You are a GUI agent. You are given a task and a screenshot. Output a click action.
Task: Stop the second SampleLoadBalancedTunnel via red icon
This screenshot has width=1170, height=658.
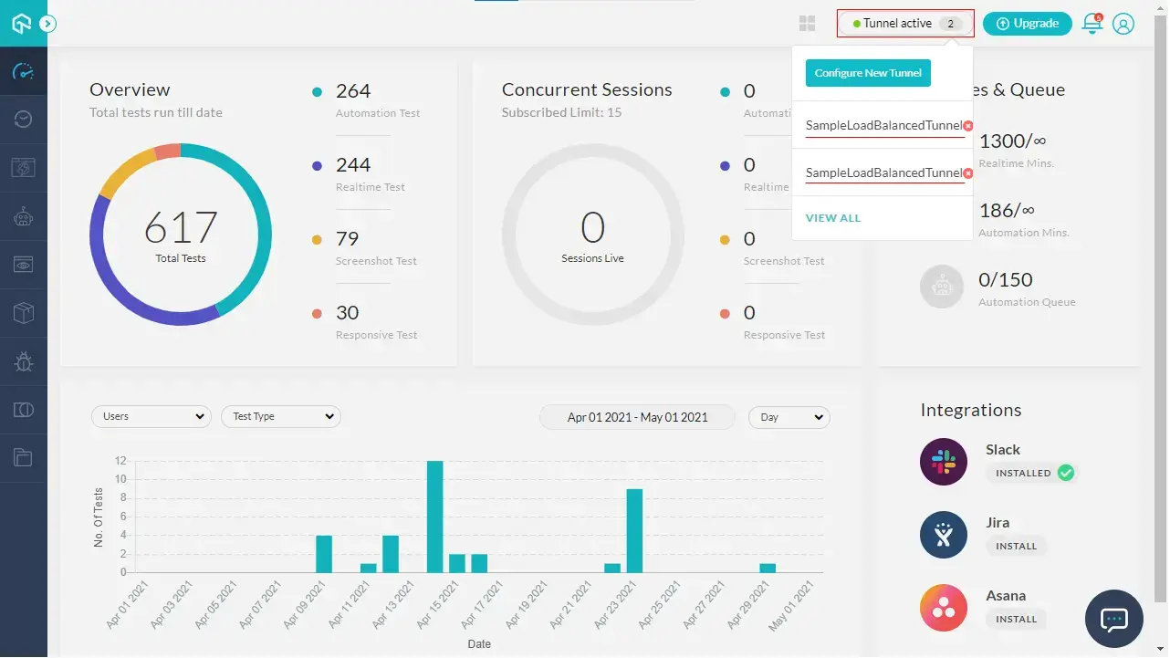[967, 173]
